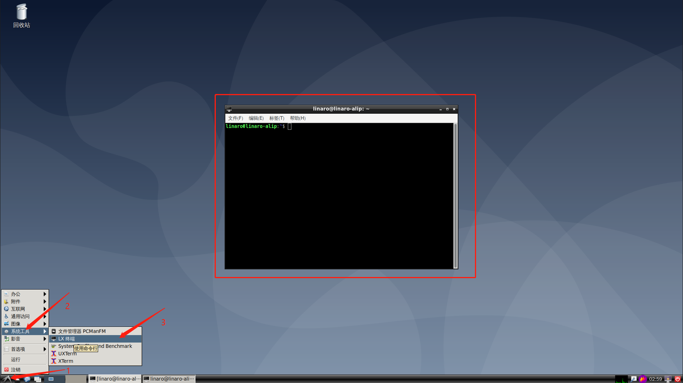This screenshot has height=383, width=683.
Task: Click the terminal window title bar icon
Action: [229, 109]
